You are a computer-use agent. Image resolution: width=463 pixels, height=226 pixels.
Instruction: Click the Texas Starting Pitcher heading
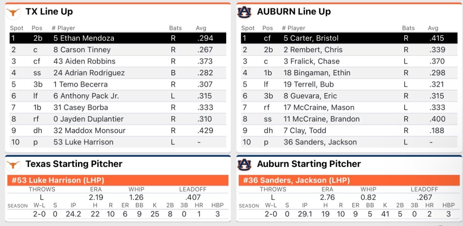[74, 164]
